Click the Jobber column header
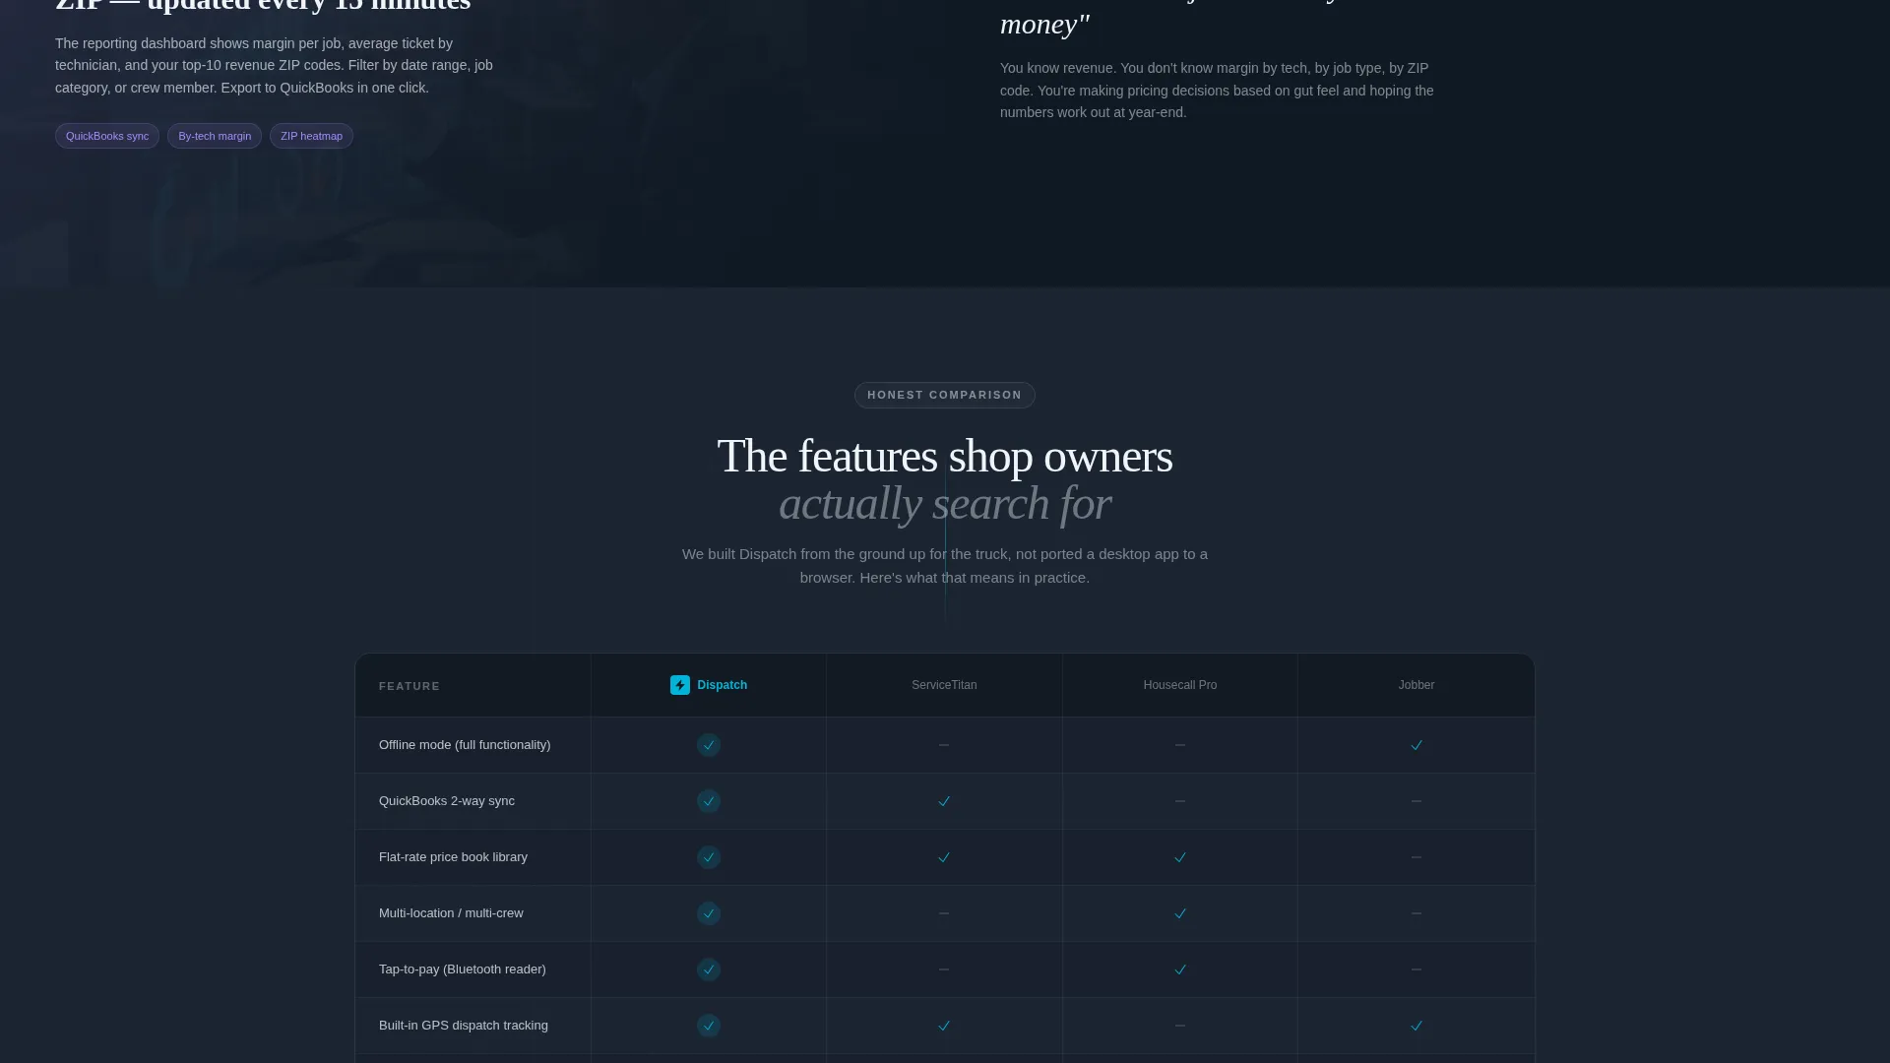1890x1063 pixels. point(1417,685)
